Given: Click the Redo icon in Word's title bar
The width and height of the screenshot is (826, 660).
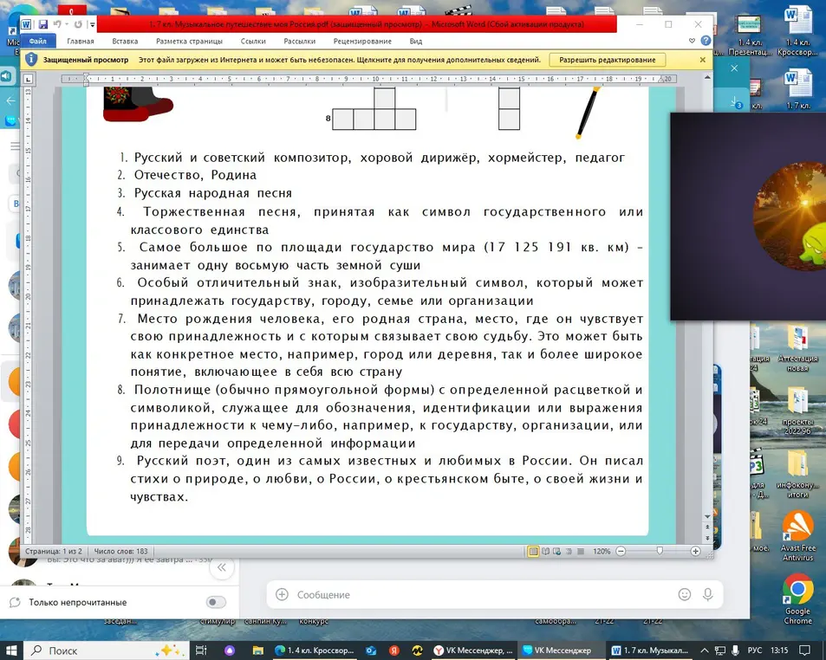Looking at the screenshot, I should [x=78, y=24].
